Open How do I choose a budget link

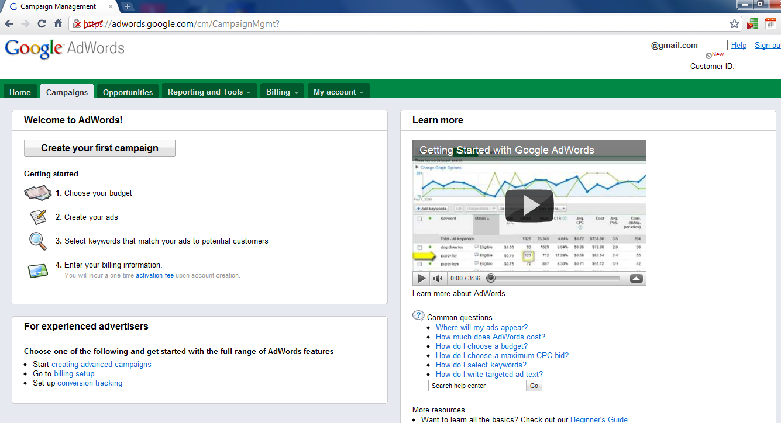(x=481, y=346)
